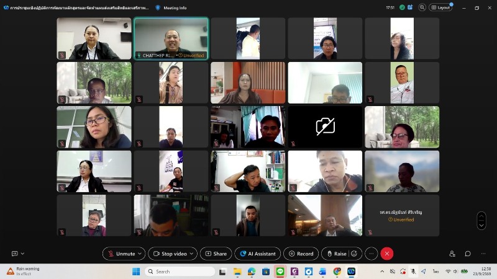
Task: Open the reactions emoji picker
Action: pos(354,254)
